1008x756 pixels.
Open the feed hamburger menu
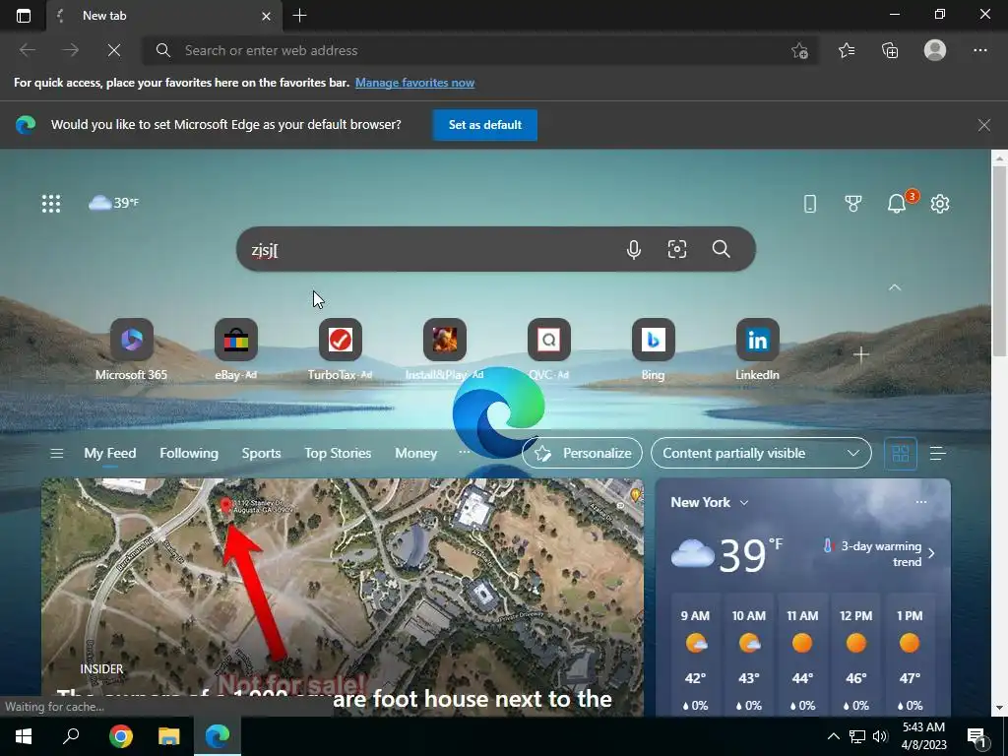pos(56,453)
